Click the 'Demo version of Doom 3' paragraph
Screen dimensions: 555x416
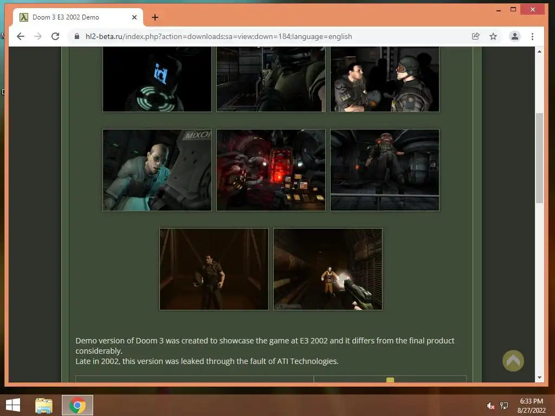[x=264, y=346]
